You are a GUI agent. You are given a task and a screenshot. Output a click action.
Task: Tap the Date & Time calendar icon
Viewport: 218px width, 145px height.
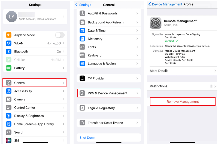(x=82, y=30)
